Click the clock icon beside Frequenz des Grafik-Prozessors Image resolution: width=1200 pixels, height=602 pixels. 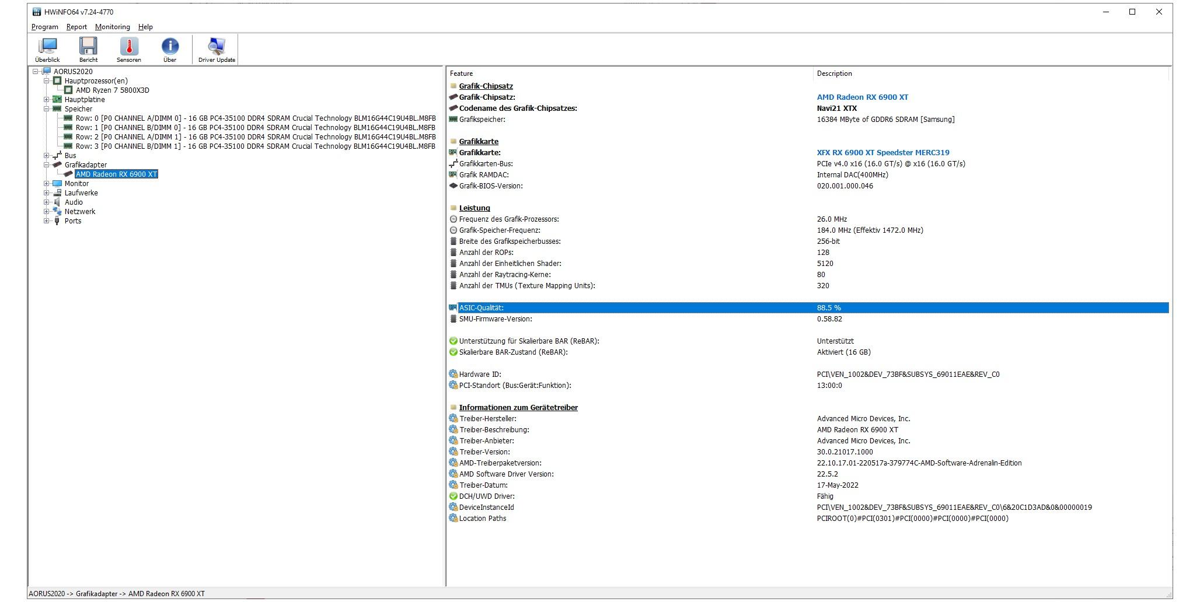453,219
